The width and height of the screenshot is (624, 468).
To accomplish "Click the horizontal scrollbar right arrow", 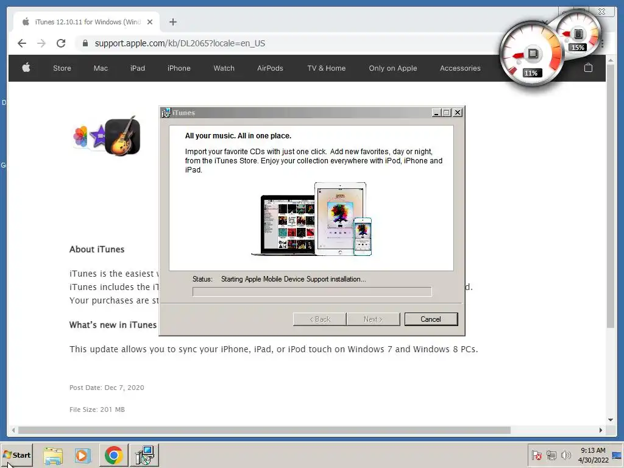I will point(600,430).
